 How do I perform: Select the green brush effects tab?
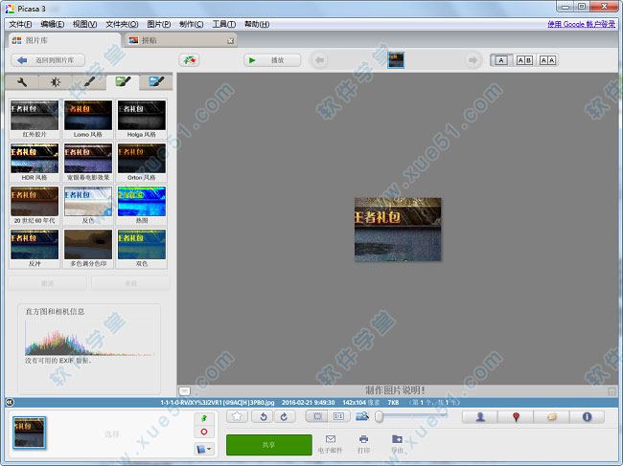point(123,82)
